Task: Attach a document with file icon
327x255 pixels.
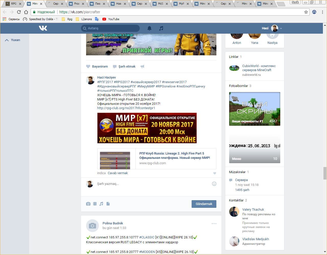Action: [x=108, y=204]
